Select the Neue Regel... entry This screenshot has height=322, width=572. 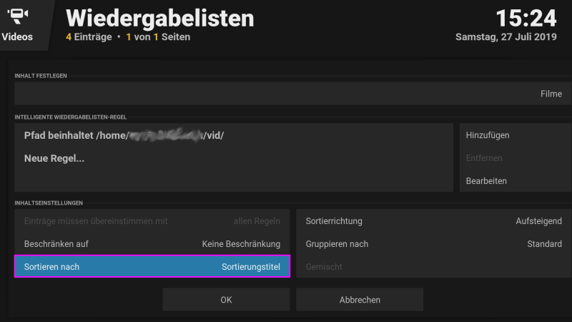point(234,158)
